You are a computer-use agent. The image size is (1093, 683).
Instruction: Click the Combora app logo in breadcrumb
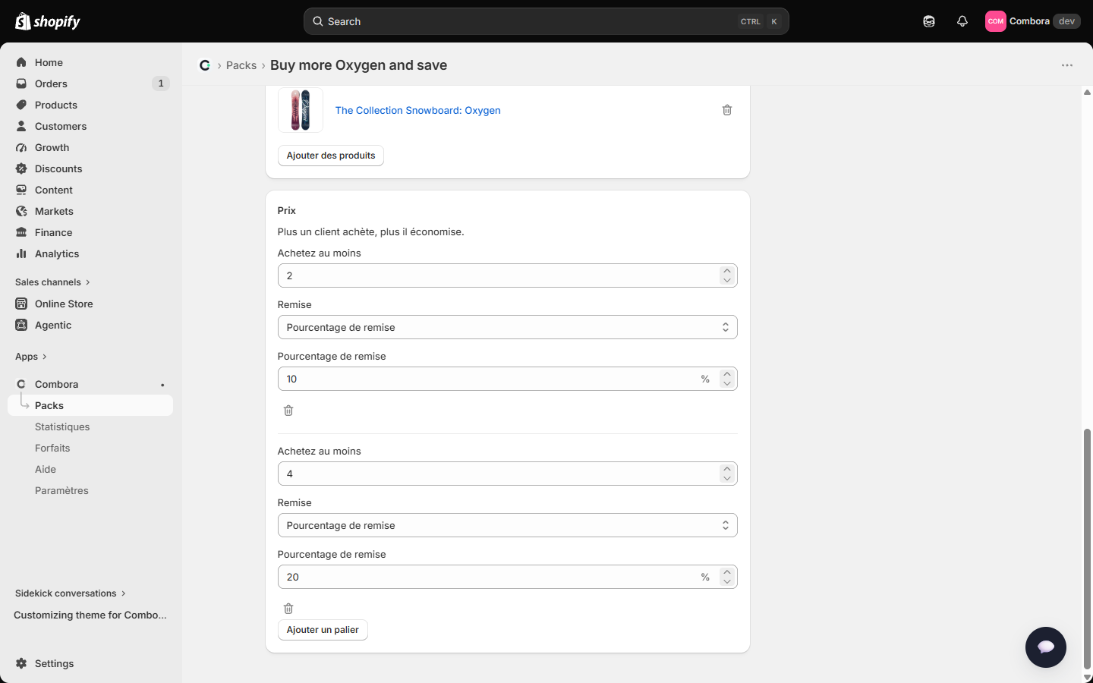click(205, 65)
